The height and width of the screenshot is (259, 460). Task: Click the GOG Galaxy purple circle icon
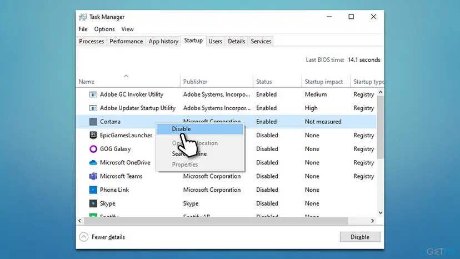coord(93,149)
